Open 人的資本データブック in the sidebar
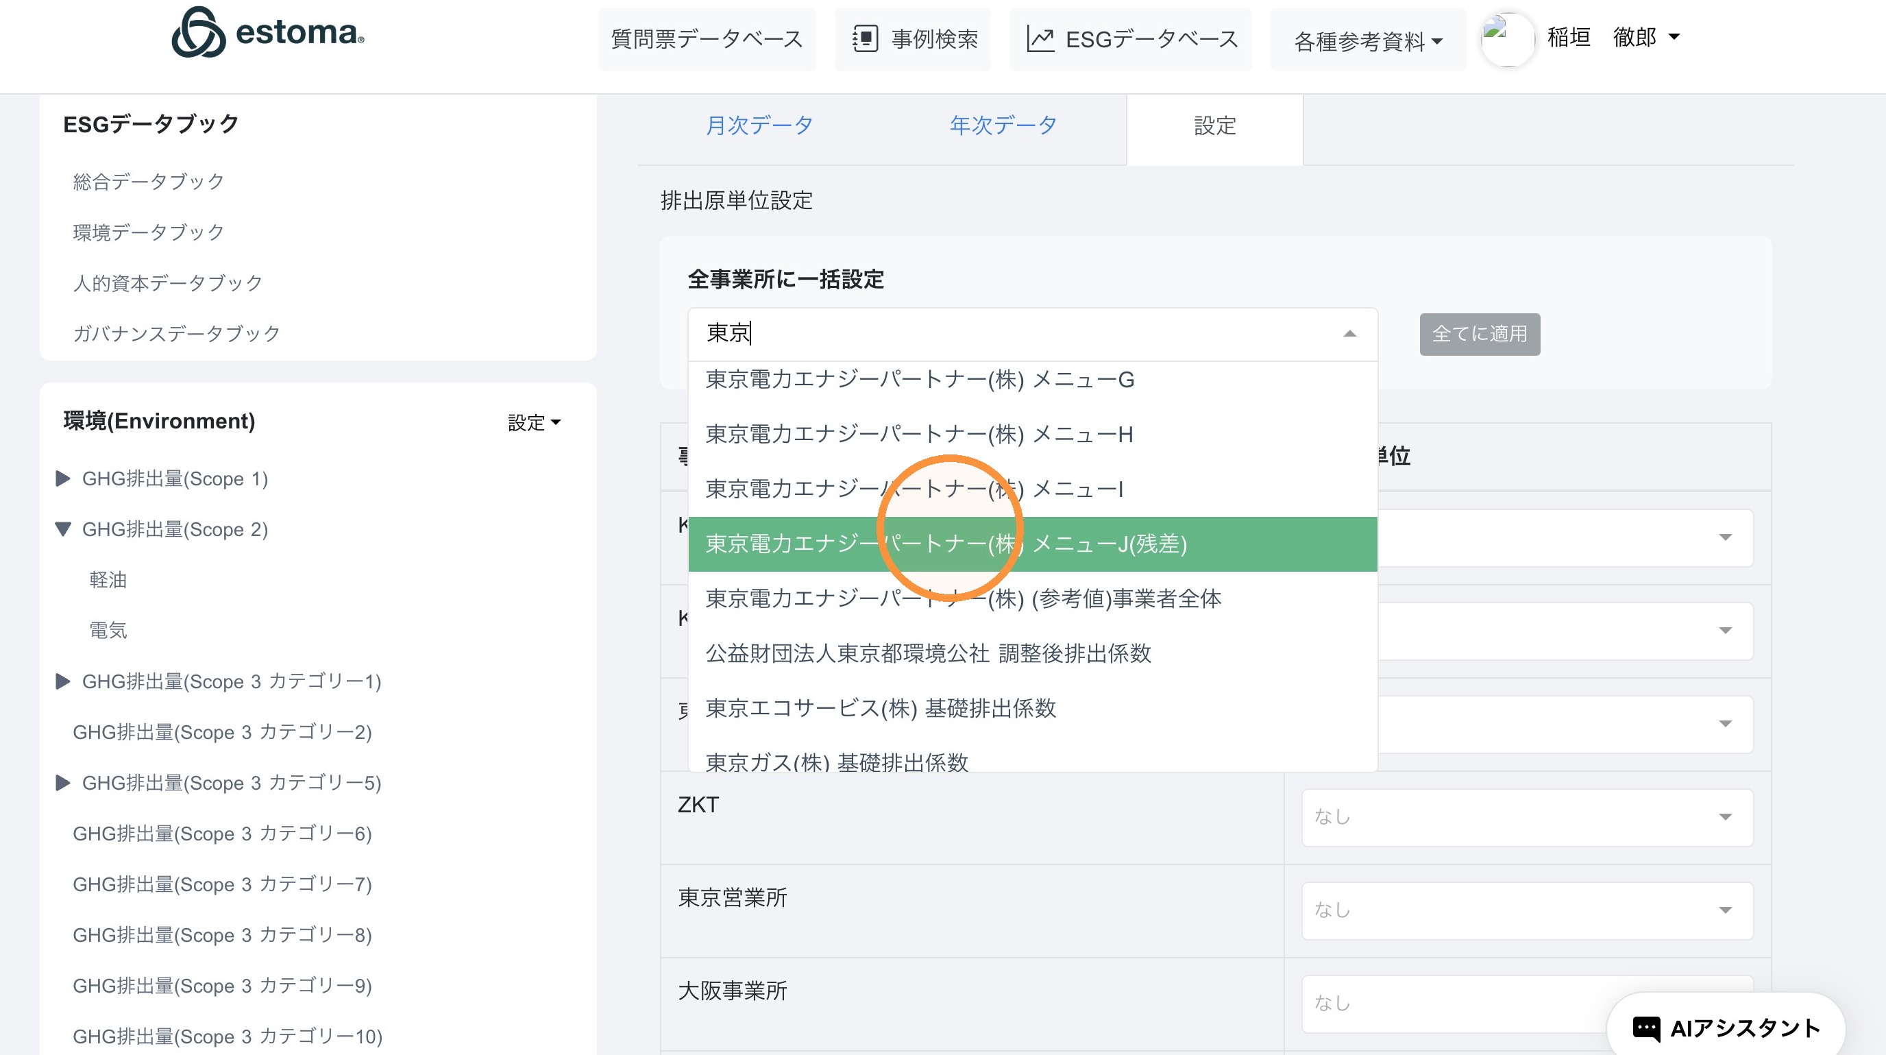This screenshot has width=1886, height=1055. pyautogui.click(x=168, y=282)
